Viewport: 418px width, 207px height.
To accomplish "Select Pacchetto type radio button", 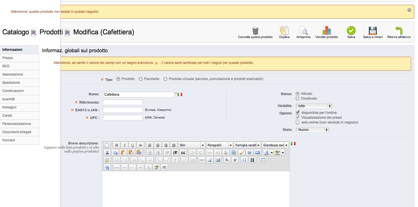I will 141,79.
